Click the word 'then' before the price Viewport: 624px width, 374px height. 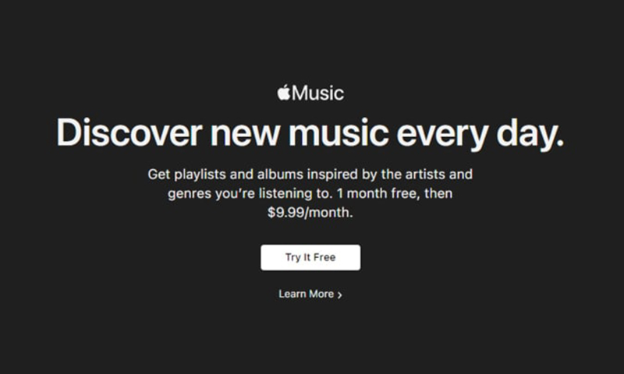[x=438, y=193]
